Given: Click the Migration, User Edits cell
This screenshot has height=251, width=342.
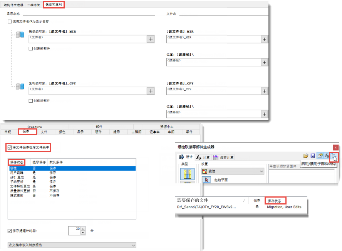Looking at the screenshot, I should tap(284, 207).
